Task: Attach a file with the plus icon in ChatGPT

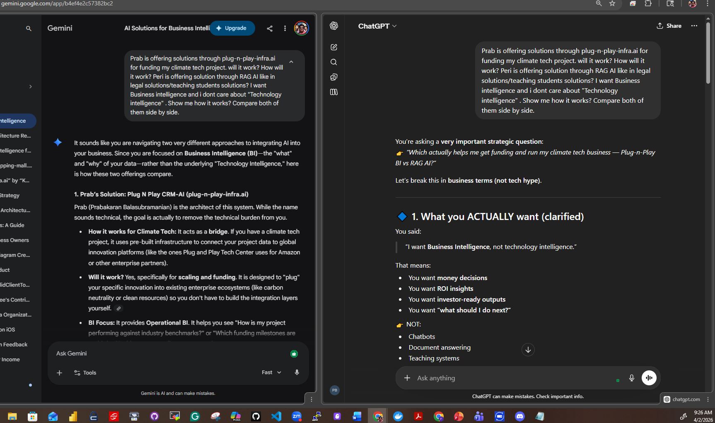Action: coord(407,378)
